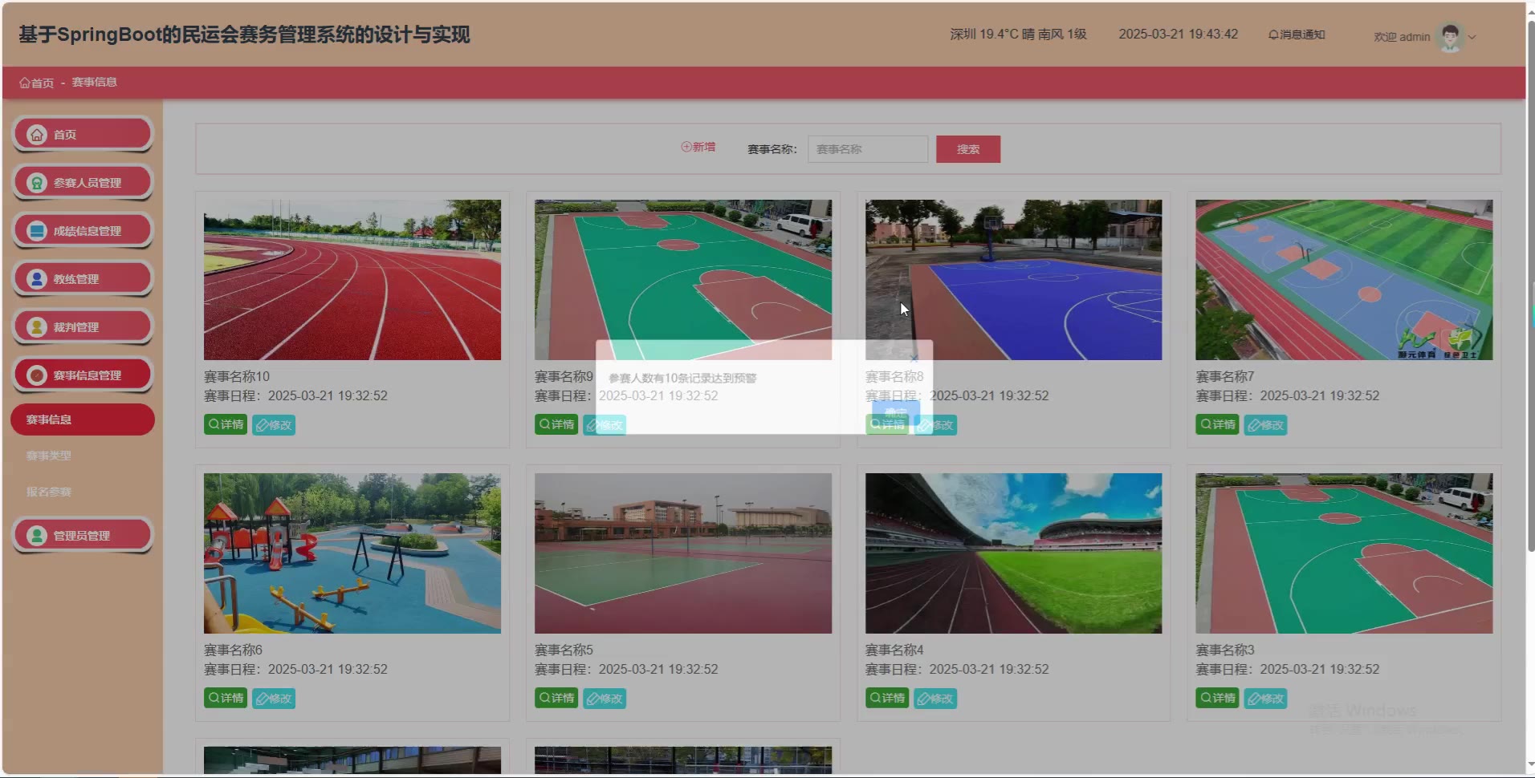View 详情 for 赛事名称6
Screen dimensions: 1535x778
pyautogui.click(x=226, y=698)
